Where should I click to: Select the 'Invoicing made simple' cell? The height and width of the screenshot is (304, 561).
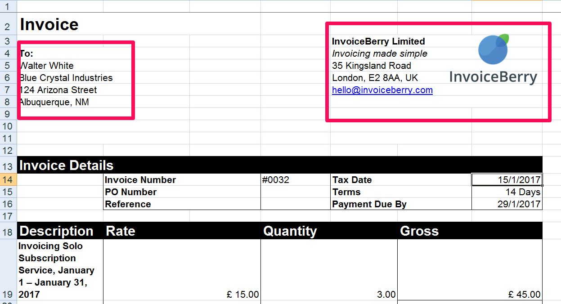tap(380, 54)
